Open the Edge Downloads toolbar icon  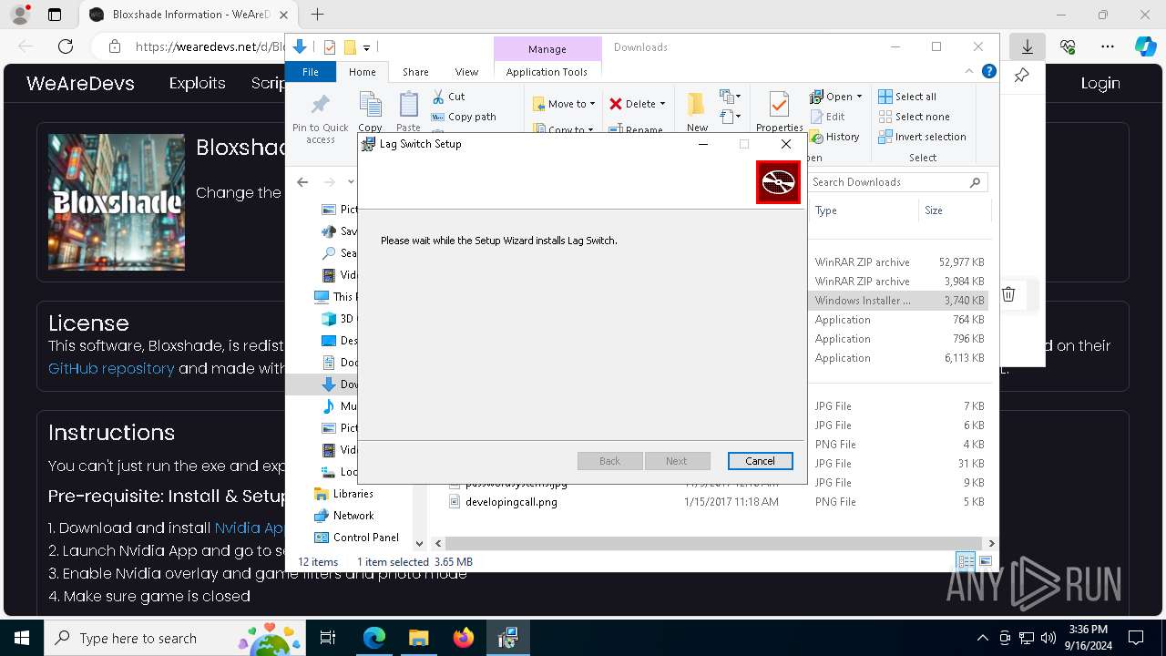[x=1028, y=46]
